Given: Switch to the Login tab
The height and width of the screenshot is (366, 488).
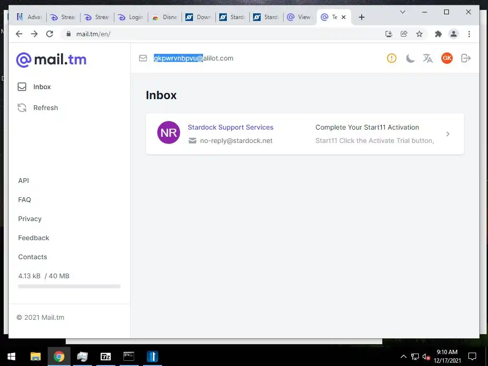Looking at the screenshot, I should pyautogui.click(x=132, y=17).
